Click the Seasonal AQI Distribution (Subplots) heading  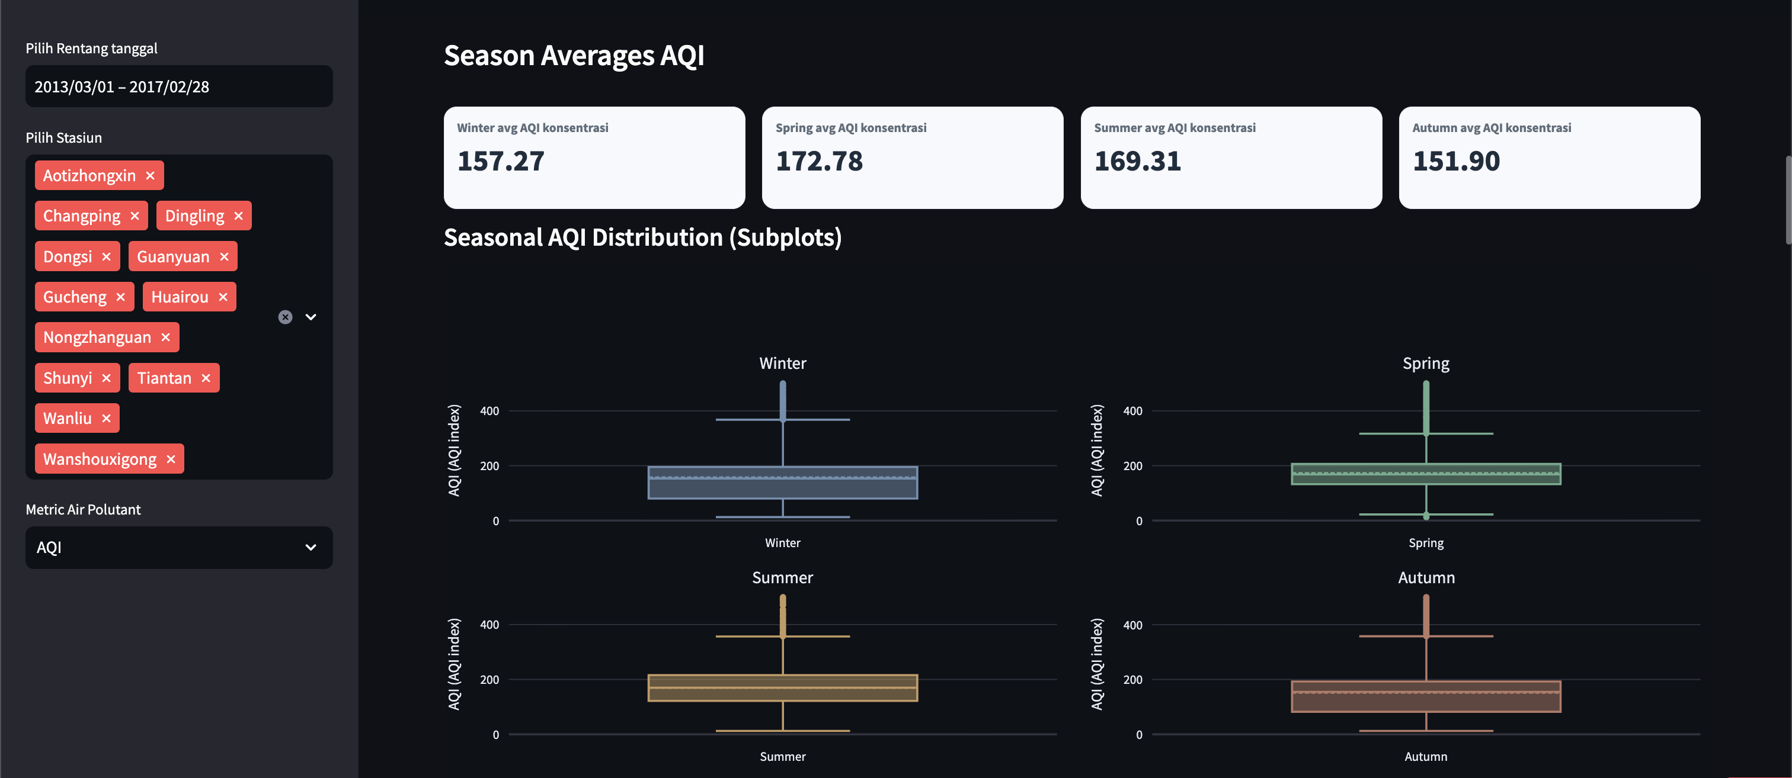pos(643,238)
